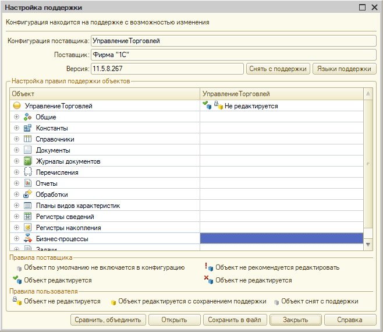Click Сохранить в файл button

(x=235, y=320)
